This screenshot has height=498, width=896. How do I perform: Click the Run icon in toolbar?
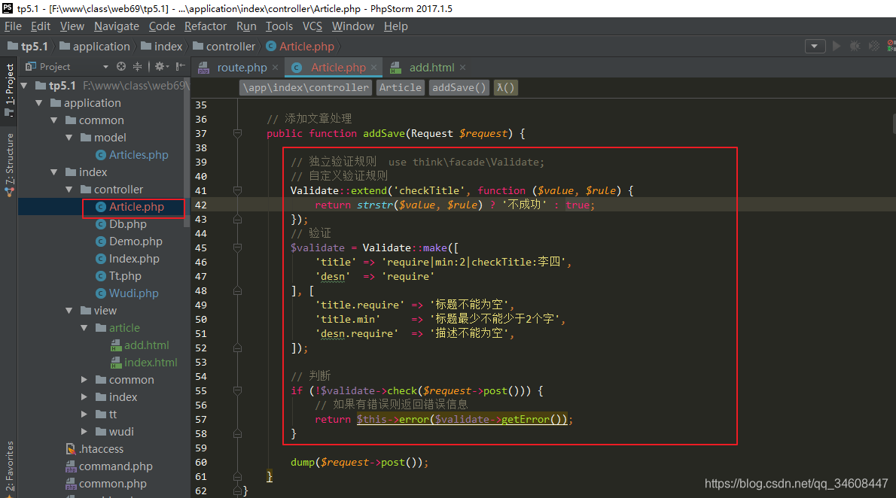coord(837,46)
